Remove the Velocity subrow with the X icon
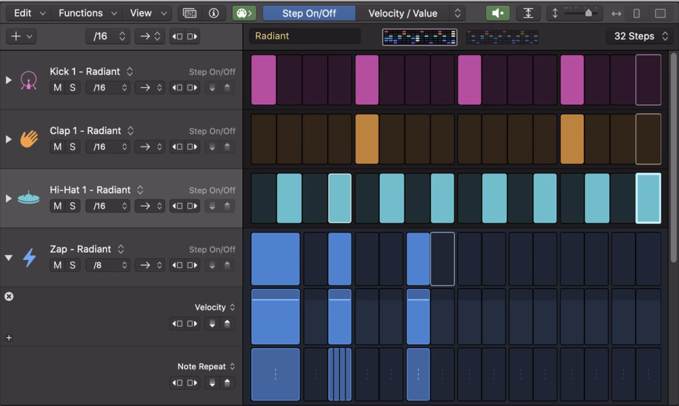Viewport: 679px width, 406px height. click(x=8, y=296)
